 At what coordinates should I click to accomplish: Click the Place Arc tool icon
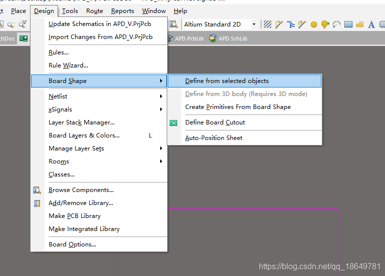pos(336,24)
